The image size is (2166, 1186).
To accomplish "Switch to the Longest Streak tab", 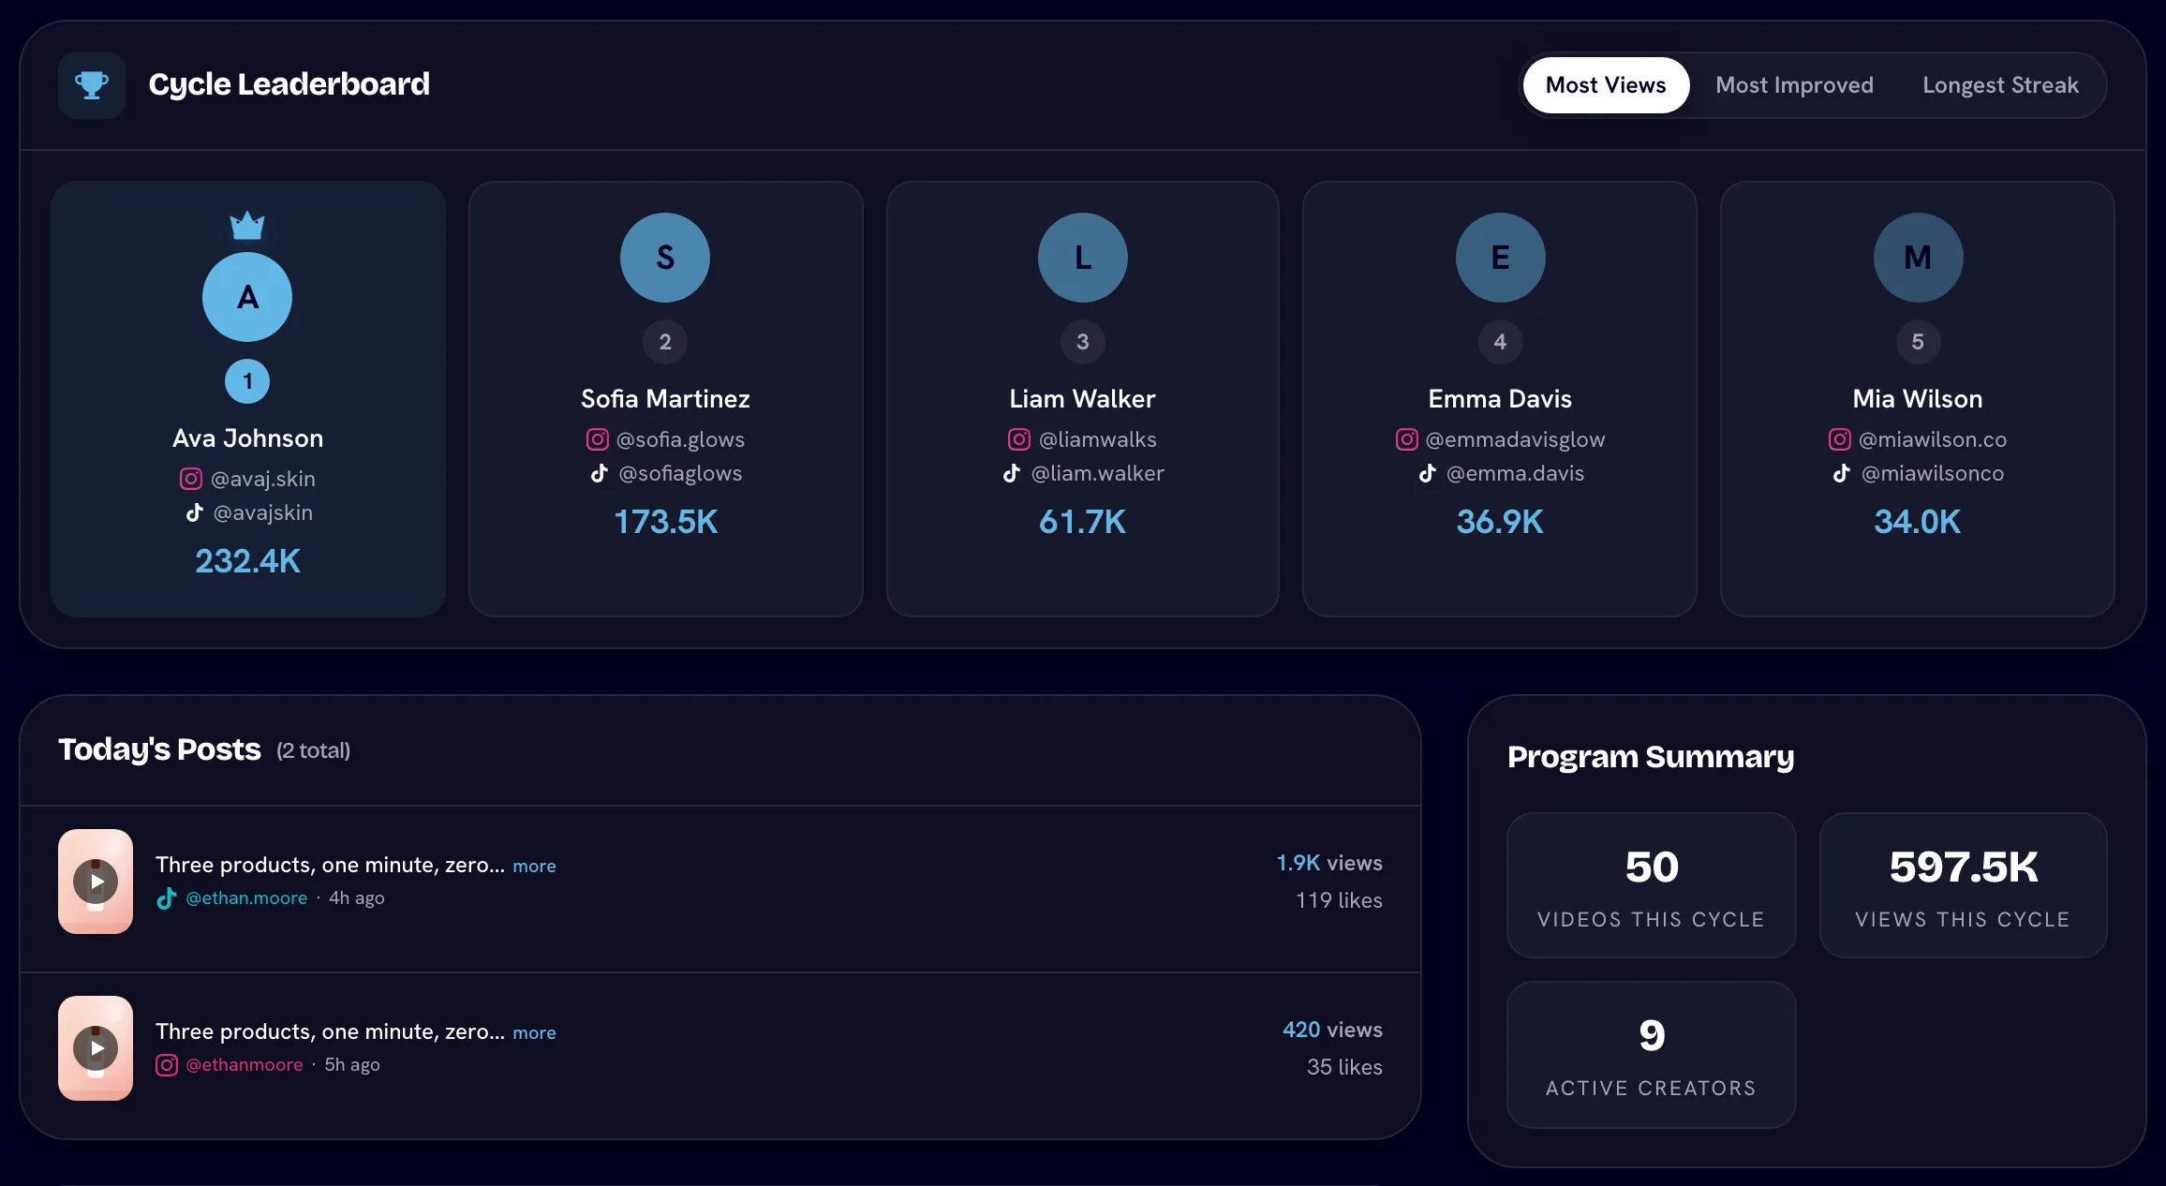I will 2000,85.
